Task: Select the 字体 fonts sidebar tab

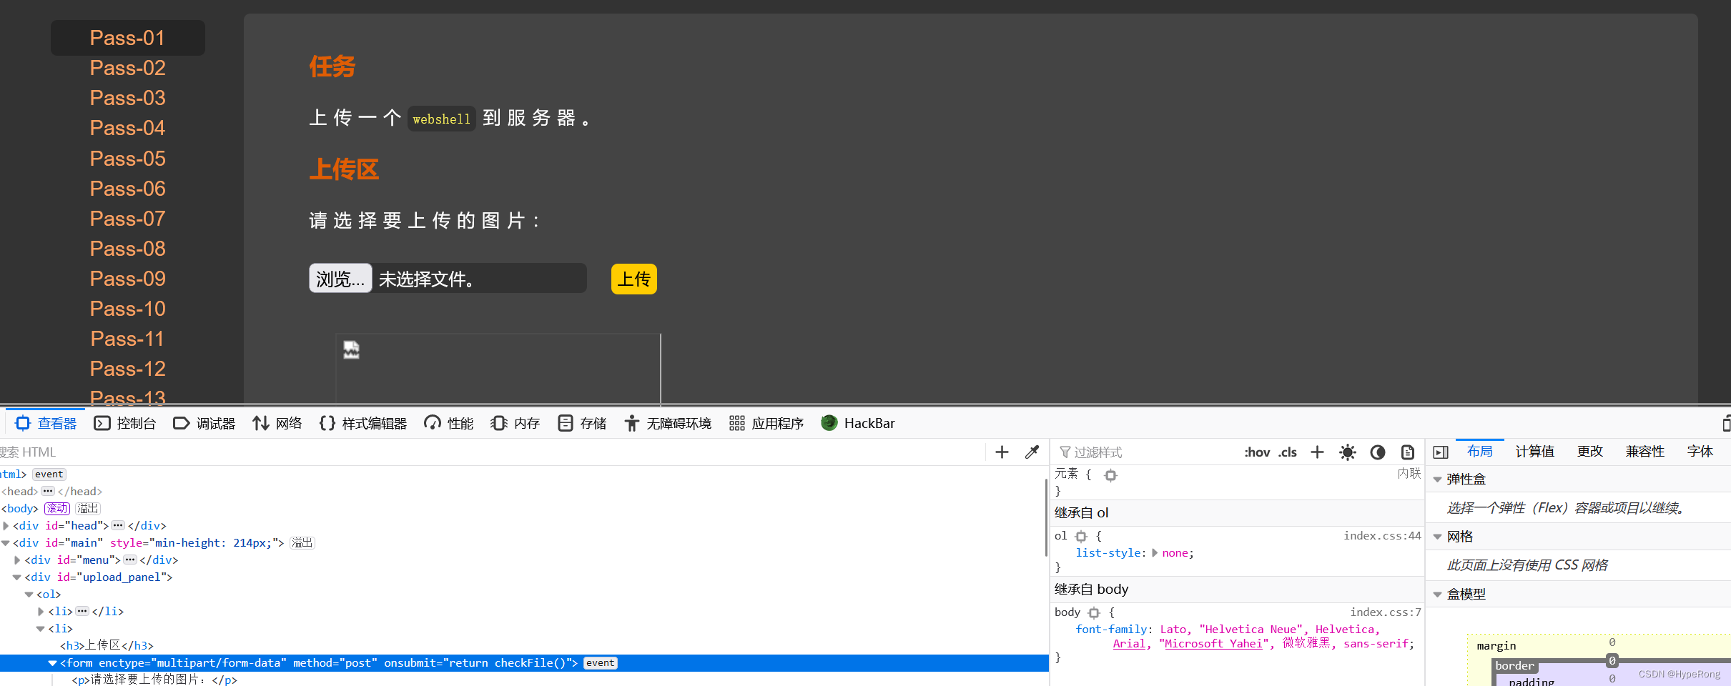Action: pyautogui.click(x=1700, y=452)
